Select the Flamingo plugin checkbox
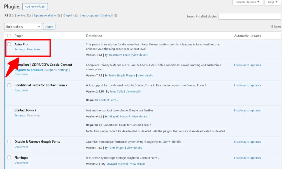The image size is (282, 169). [x=9, y=158]
